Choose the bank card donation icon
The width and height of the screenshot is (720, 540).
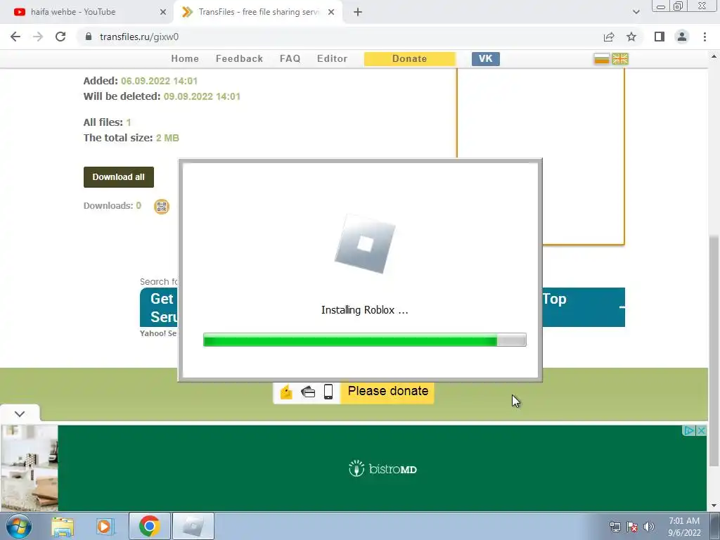pos(308,392)
